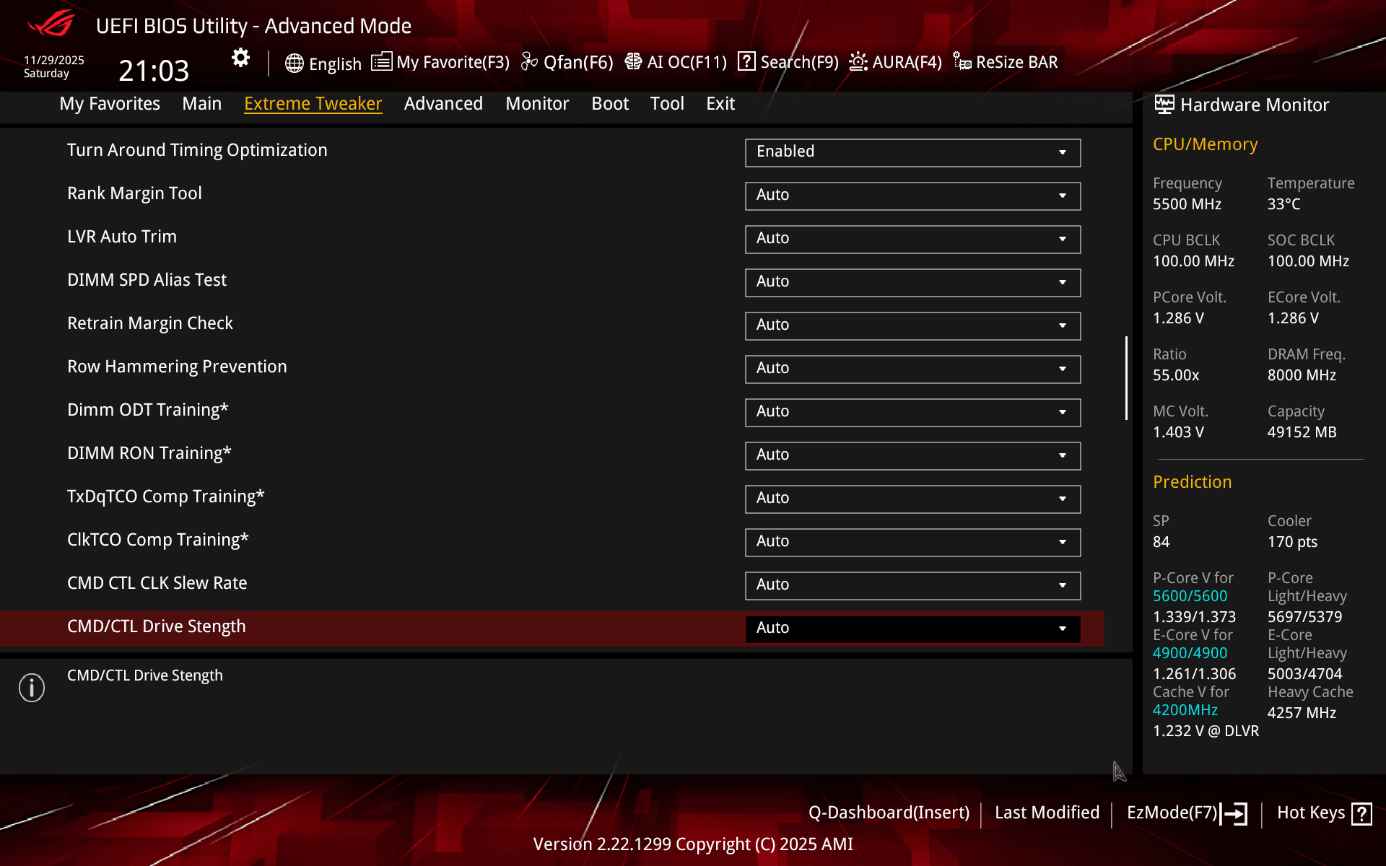Expand Row Hammering Prevention dropdown
The height and width of the screenshot is (866, 1386).
point(912,369)
